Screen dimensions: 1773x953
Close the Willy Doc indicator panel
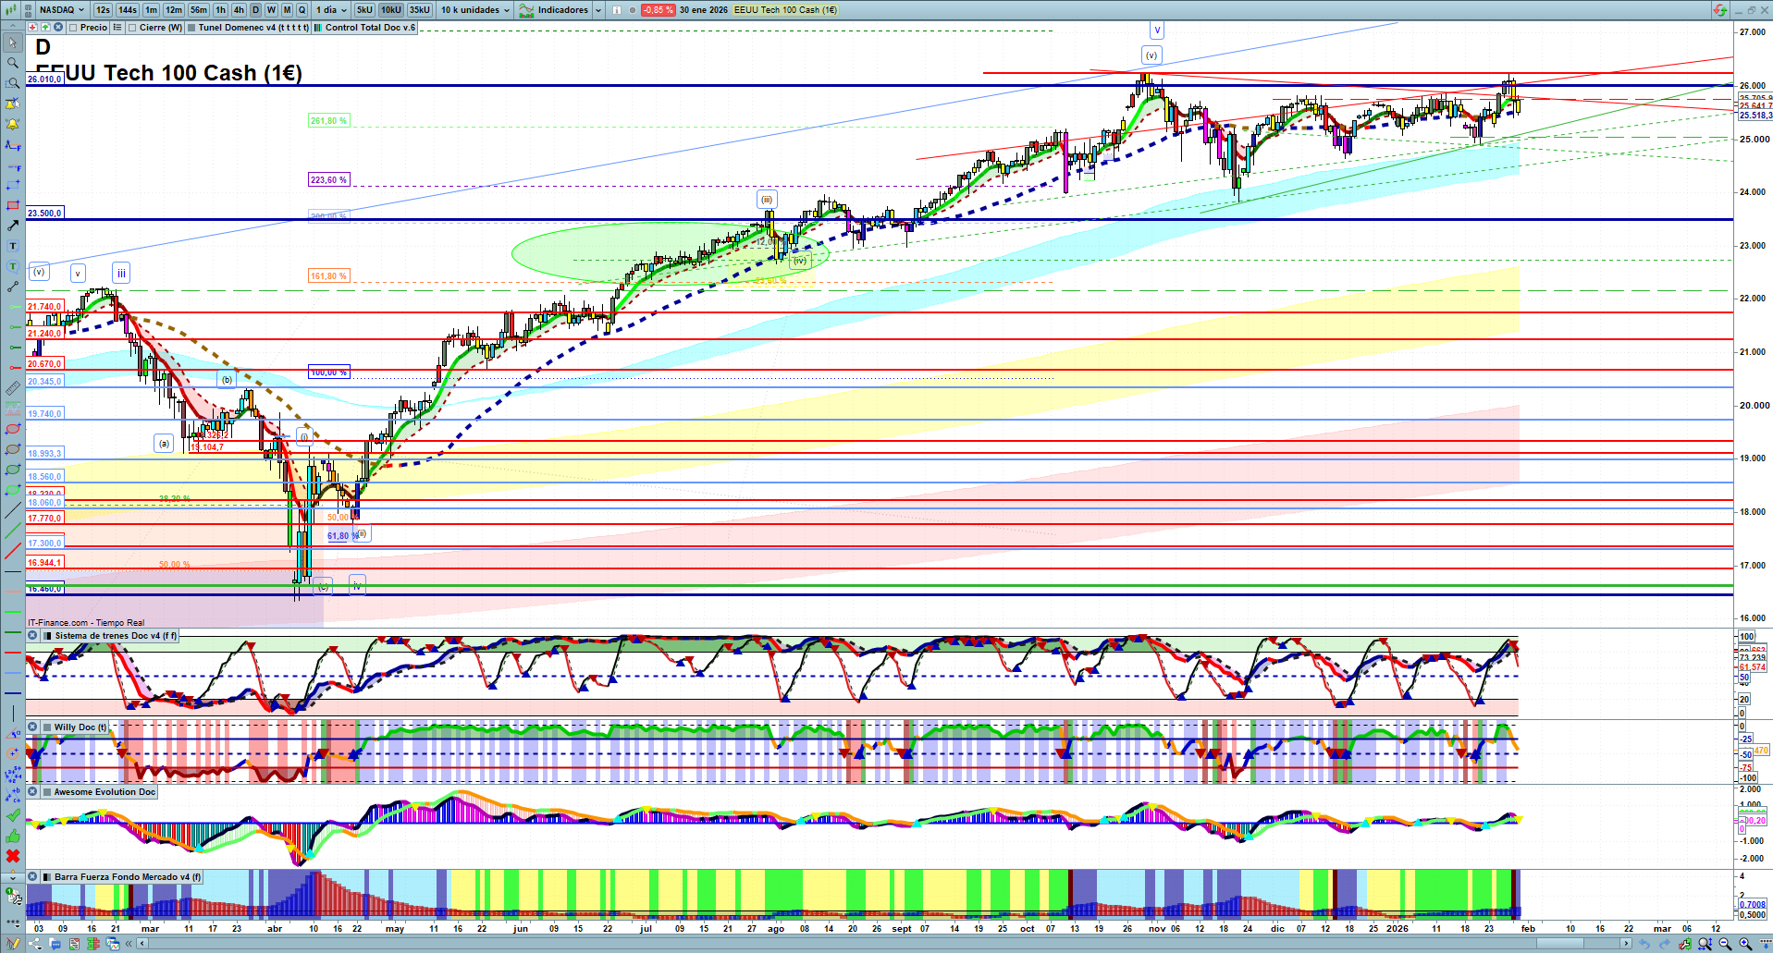click(33, 727)
